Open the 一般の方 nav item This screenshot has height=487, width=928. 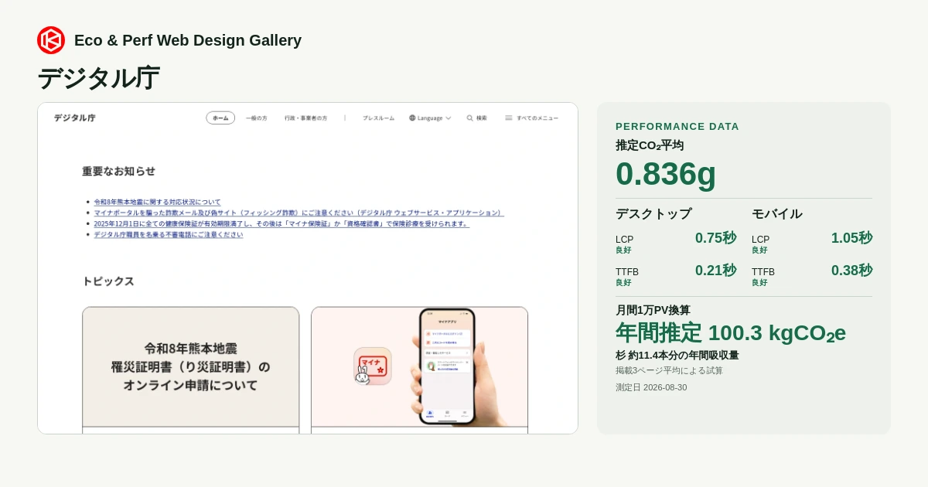point(257,118)
